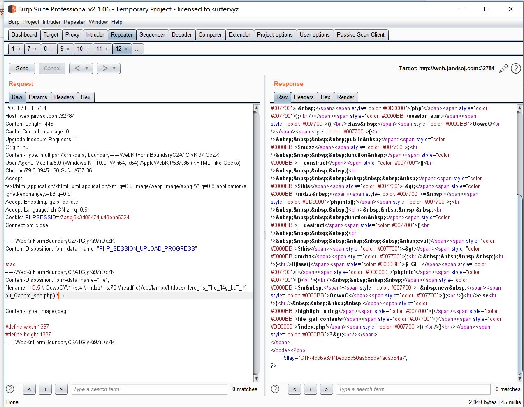The height and width of the screenshot is (407, 524).
Task: Click the plus button in Response search
Action: click(311, 389)
